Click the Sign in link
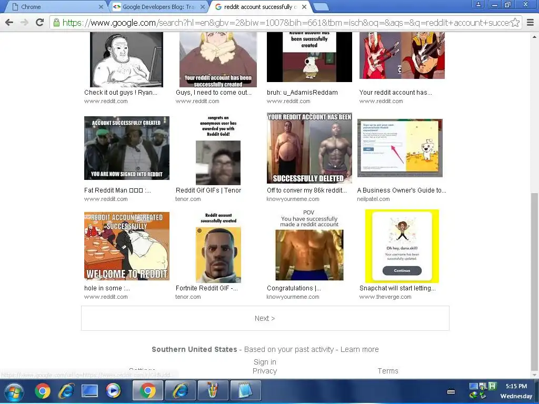The width and height of the screenshot is (539, 404). [265, 362]
